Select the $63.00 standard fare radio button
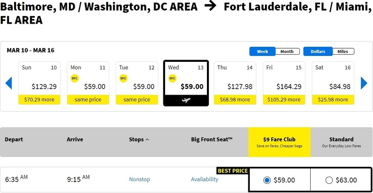The height and width of the screenshot is (193, 373). [329, 180]
